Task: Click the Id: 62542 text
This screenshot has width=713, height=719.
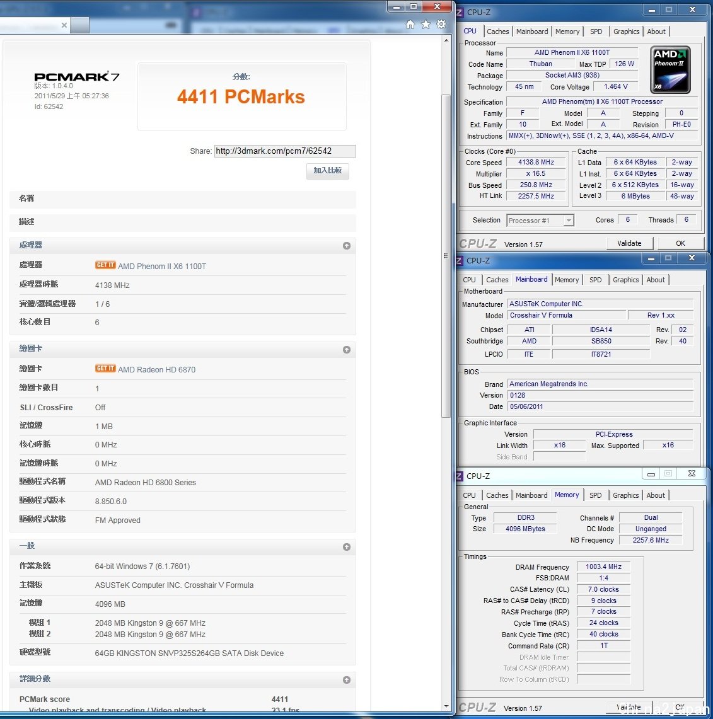Action: pos(49,107)
